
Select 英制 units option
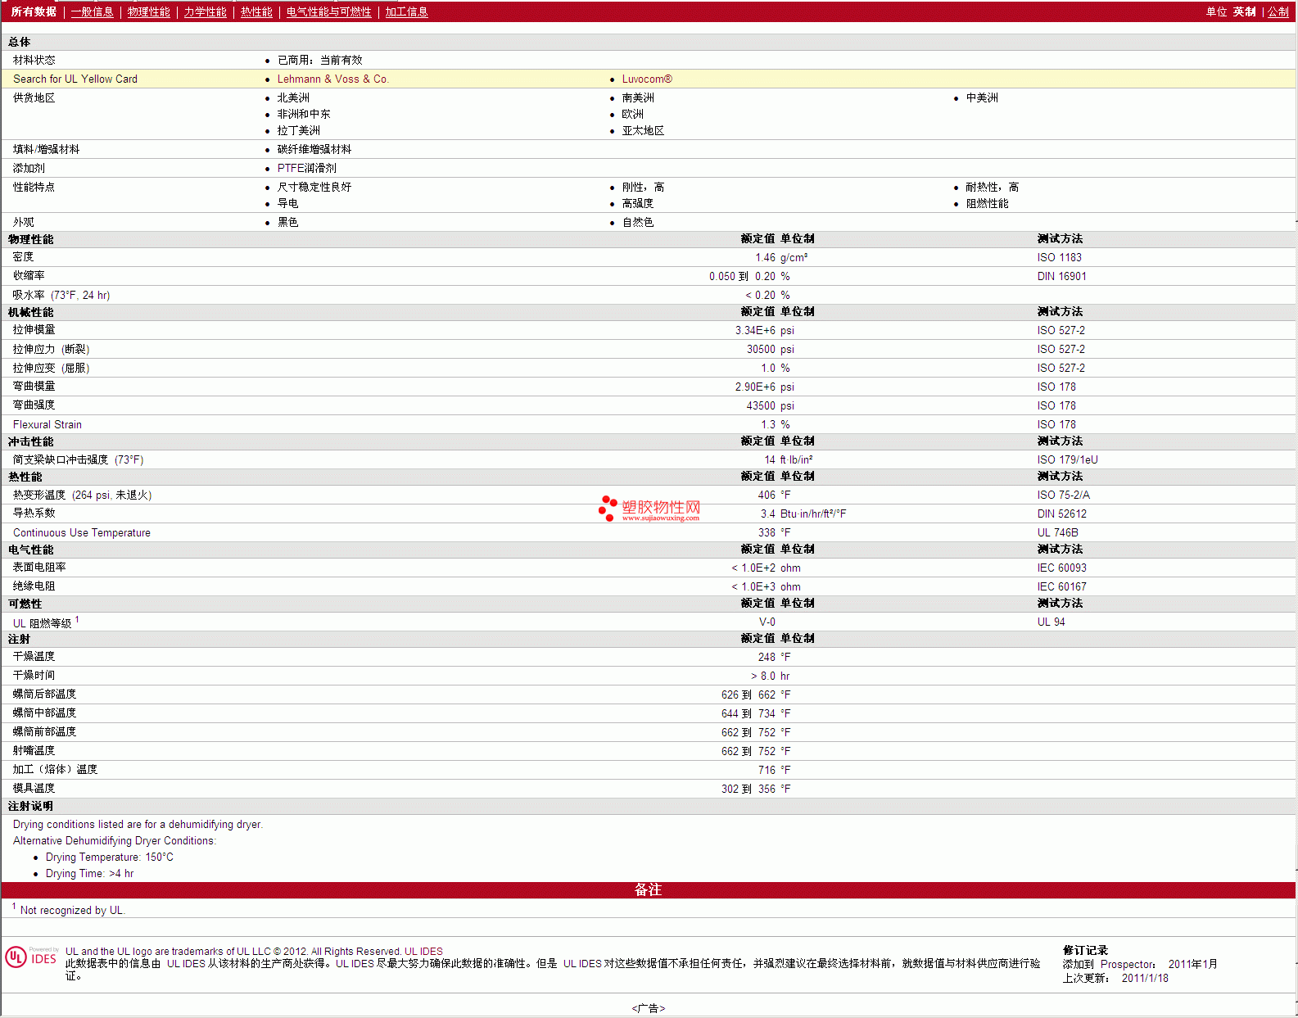point(1244,11)
